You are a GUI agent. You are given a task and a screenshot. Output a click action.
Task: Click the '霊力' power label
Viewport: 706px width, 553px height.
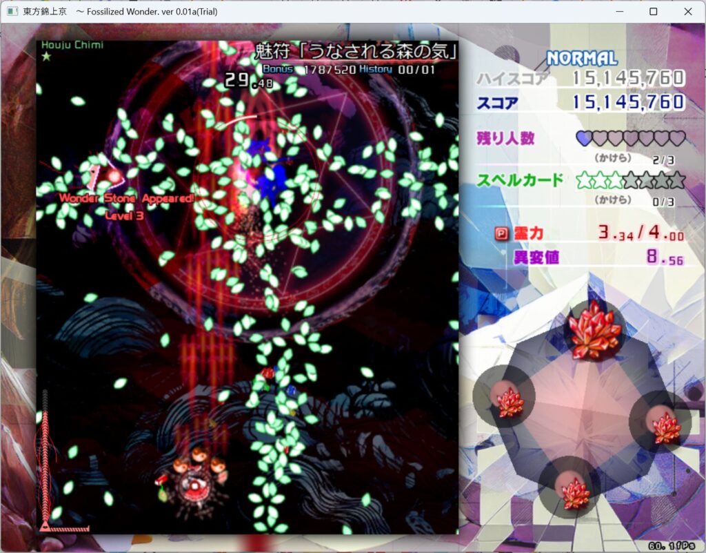[529, 233]
